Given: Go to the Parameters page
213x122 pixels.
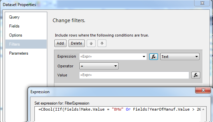Looking at the screenshot, I should [x=19, y=53].
